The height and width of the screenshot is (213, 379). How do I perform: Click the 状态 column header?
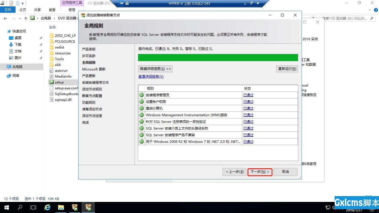click(270, 88)
